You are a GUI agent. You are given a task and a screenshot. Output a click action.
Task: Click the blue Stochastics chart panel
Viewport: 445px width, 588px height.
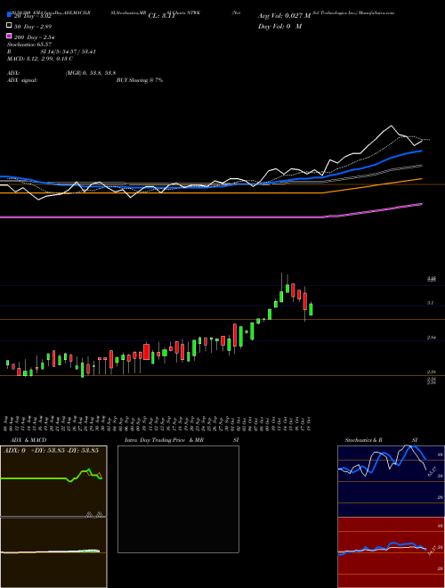coord(391,481)
